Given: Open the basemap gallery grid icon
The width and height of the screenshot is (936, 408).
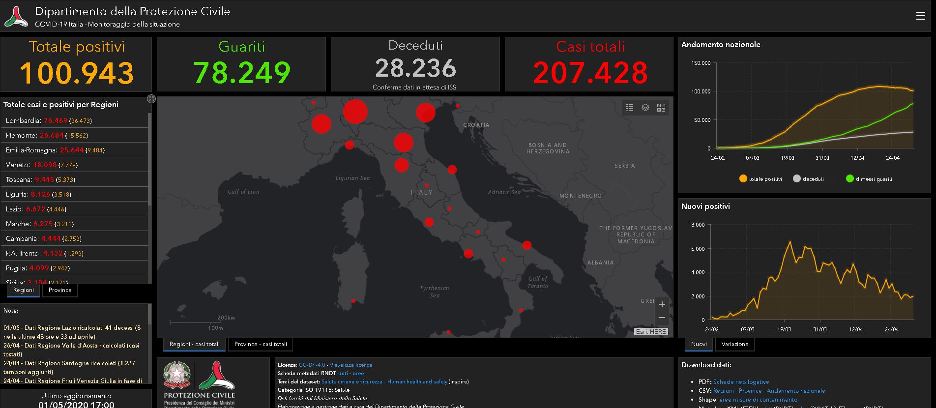Looking at the screenshot, I should (661, 108).
